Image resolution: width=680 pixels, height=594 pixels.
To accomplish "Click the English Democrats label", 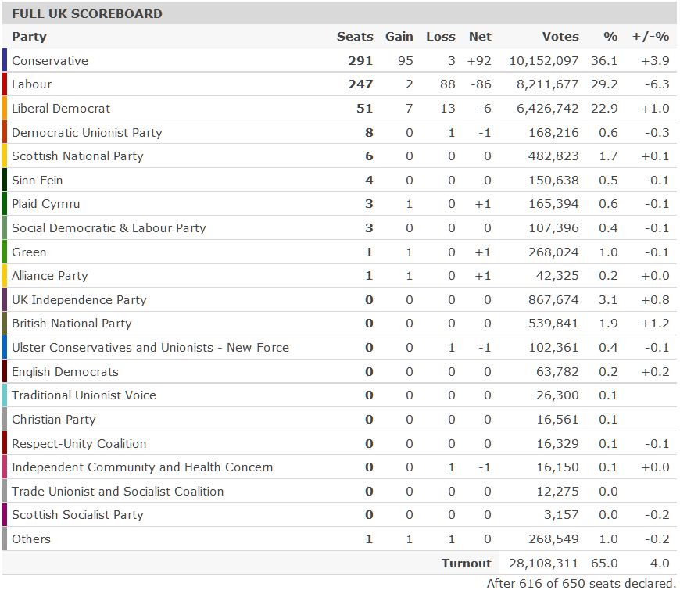I will click(x=65, y=372).
